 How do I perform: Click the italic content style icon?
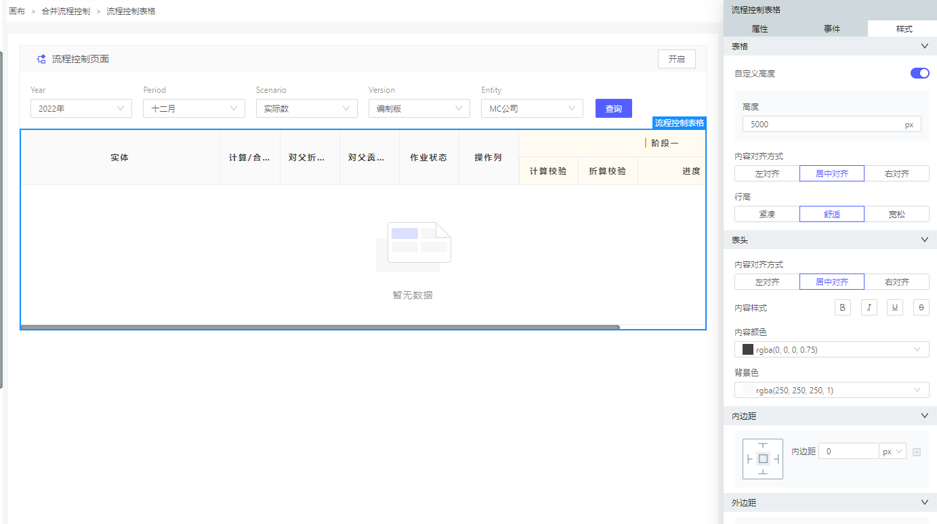pos(869,307)
